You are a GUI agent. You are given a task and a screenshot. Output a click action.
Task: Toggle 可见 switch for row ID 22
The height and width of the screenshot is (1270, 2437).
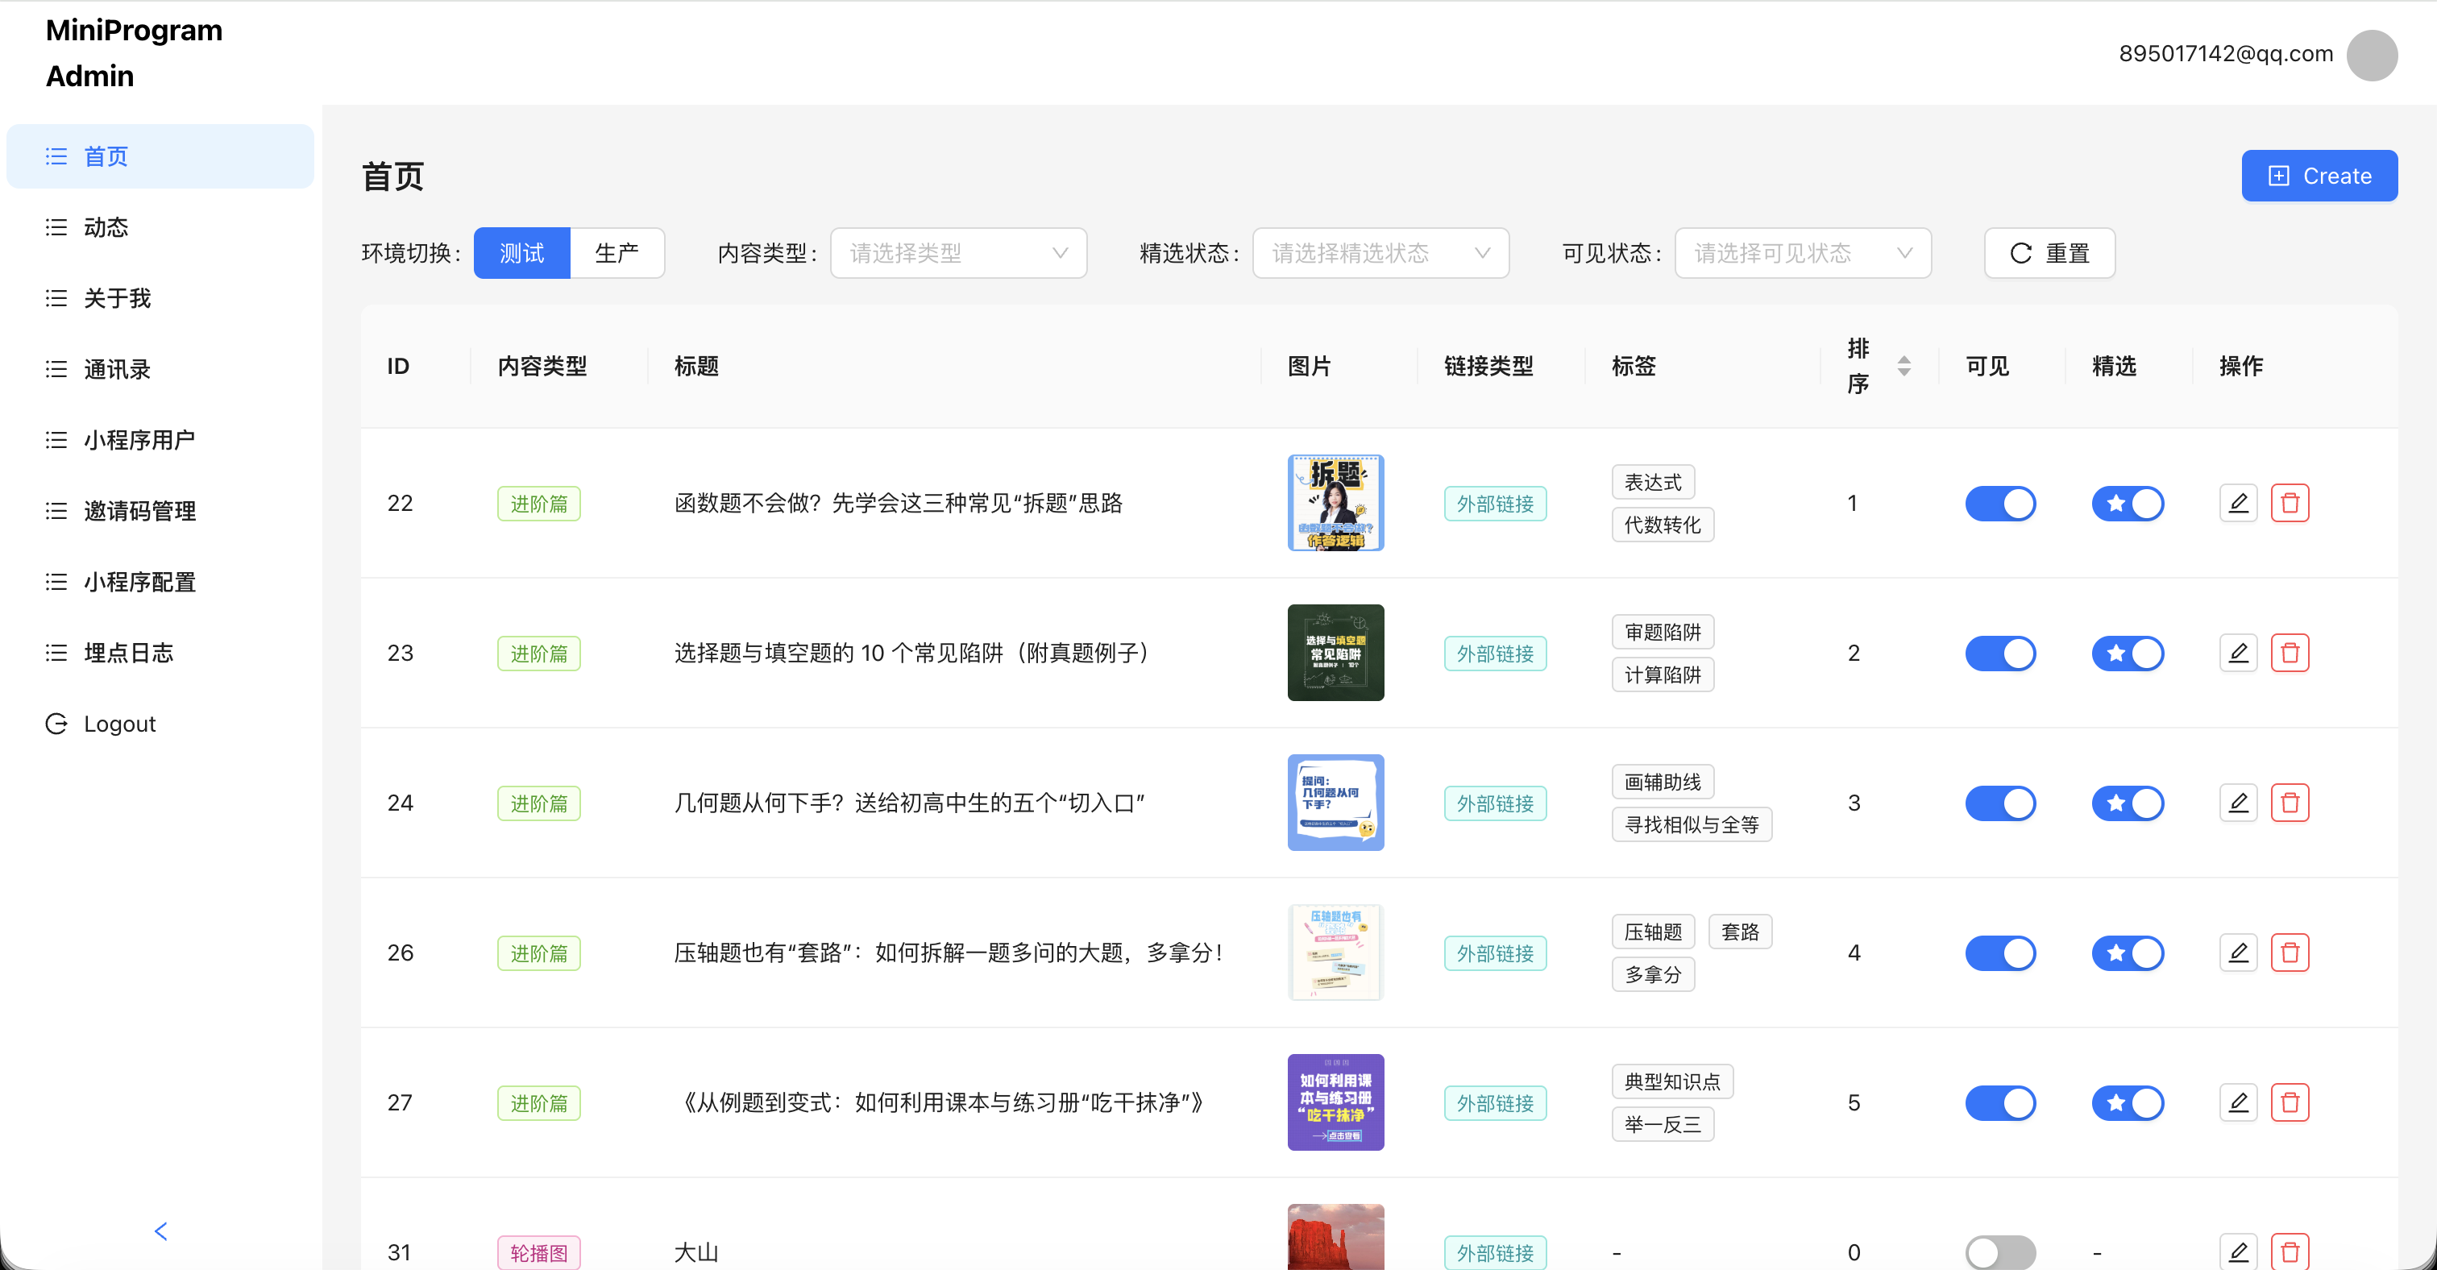(x=2000, y=503)
